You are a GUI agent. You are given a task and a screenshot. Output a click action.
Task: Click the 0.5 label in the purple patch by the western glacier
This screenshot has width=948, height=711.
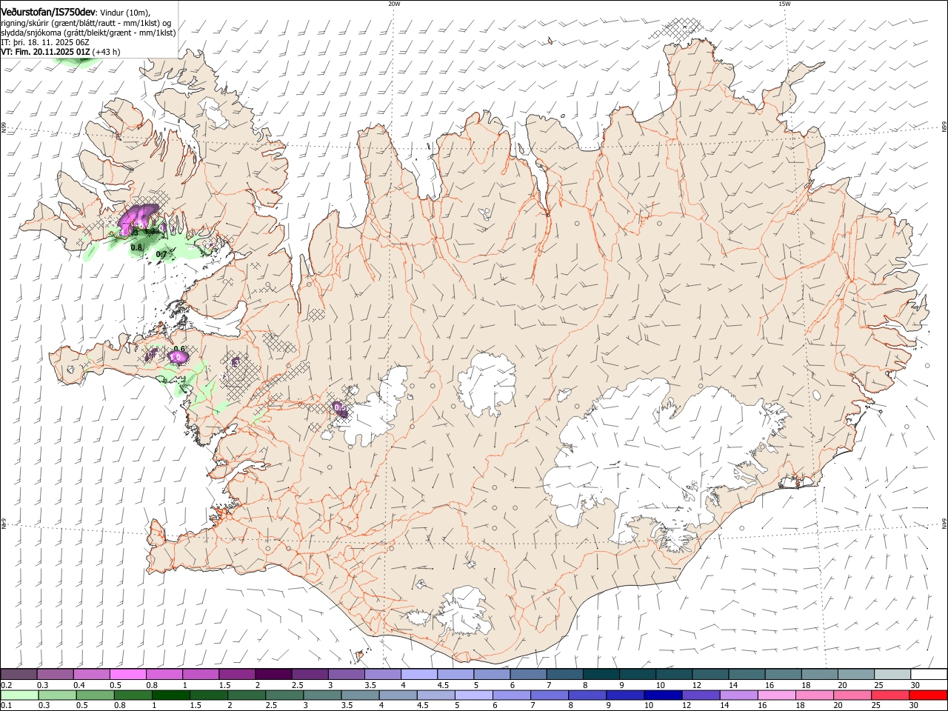pos(340,407)
